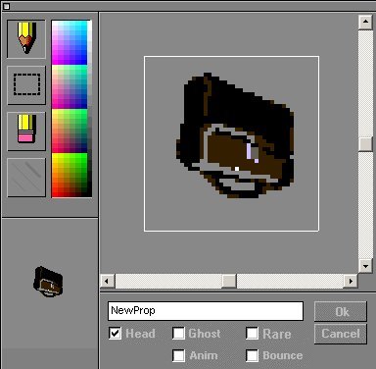Viewport: 376px width, 369px height.
Task: Enable the Ghost checkbox
Action: click(x=178, y=334)
